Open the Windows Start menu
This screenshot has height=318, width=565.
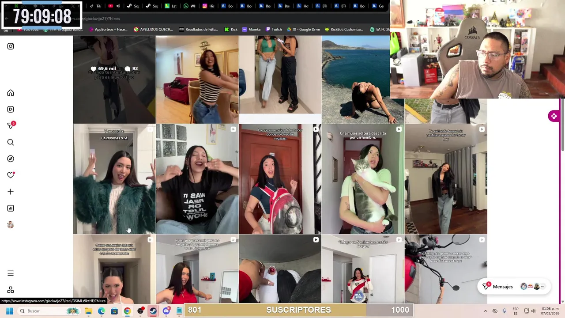[9, 311]
